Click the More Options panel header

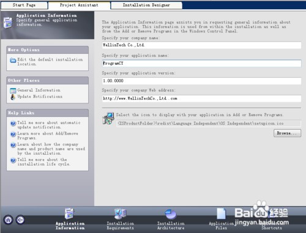(47, 50)
